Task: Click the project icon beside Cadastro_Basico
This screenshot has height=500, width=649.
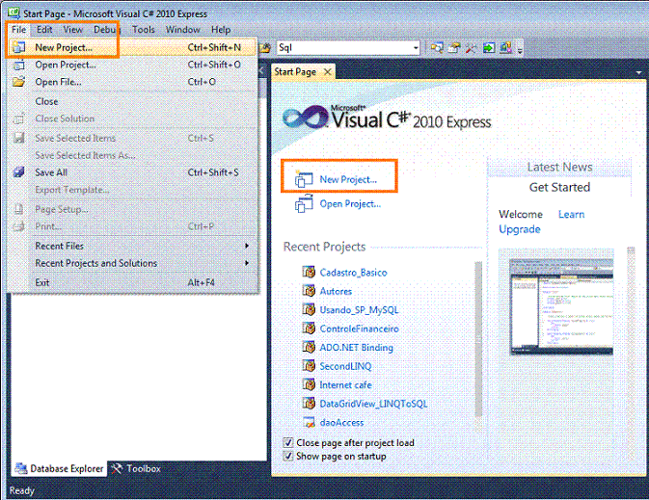Action: tap(309, 272)
